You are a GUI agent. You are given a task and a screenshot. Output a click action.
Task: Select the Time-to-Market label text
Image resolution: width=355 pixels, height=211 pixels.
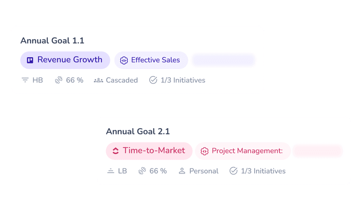(154, 151)
